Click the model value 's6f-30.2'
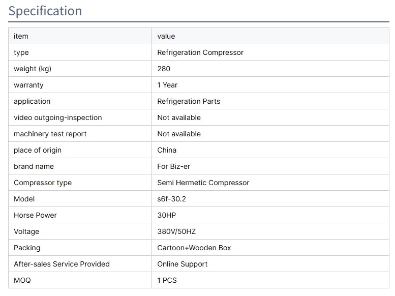The height and width of the screenshot is (296, 395). tap(172, 199)
